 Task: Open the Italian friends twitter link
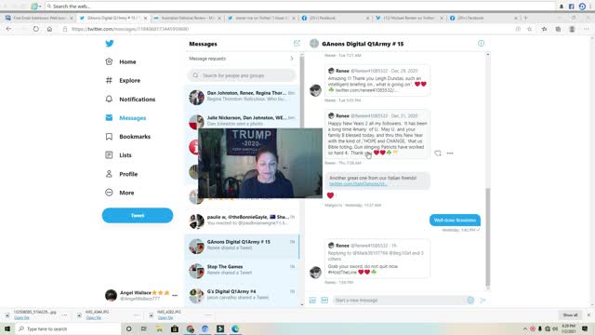click(358, 184)
